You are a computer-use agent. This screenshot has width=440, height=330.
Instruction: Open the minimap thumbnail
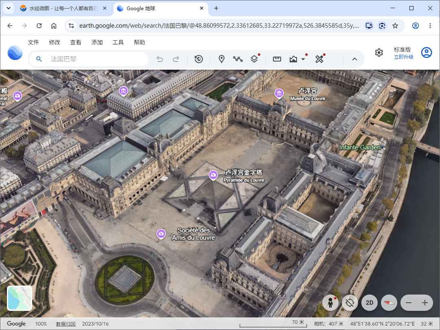click(x=20, y=298)
